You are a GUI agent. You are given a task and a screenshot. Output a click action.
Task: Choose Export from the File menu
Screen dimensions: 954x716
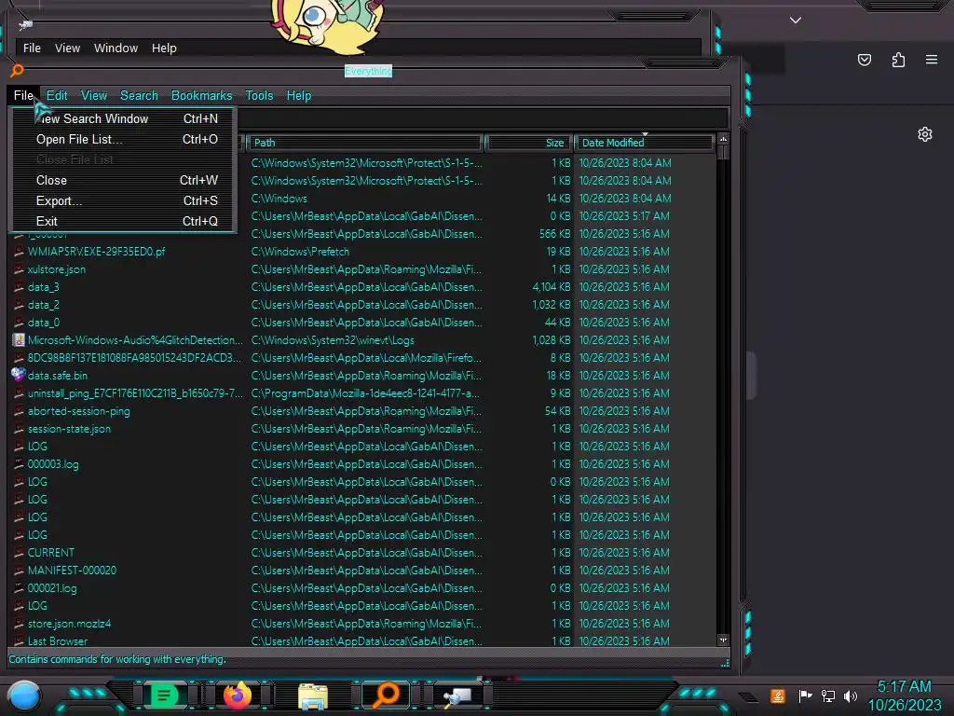(124, 201)
